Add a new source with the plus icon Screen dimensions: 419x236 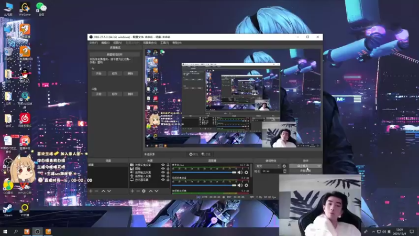pyautogui.click(x=133, y=191)
